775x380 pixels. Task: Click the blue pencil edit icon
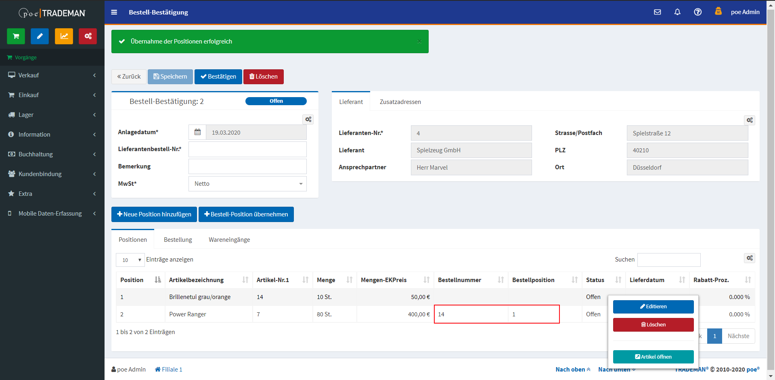coord(40,36)
